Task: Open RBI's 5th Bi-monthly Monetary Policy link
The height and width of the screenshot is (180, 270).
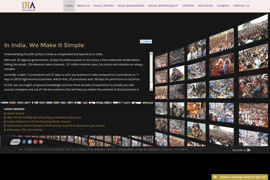Action: point(44,117)
